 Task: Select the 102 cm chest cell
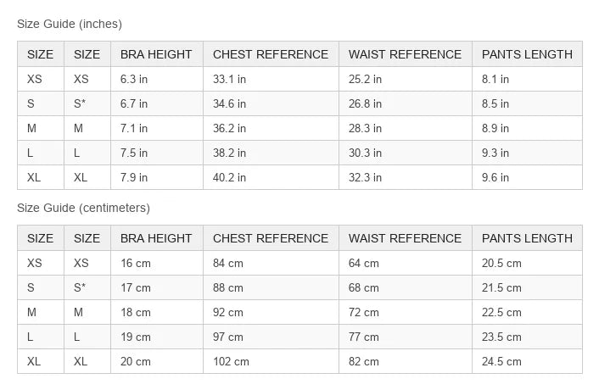coord(271,361)
